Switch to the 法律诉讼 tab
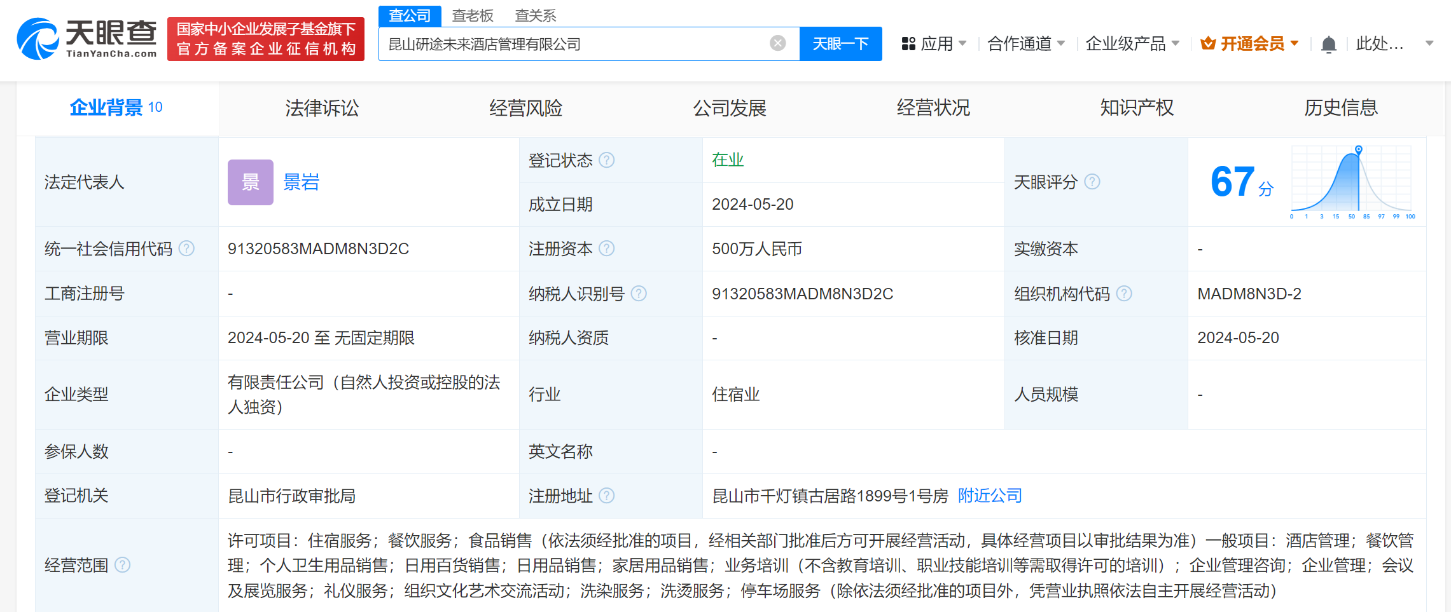 pyautogui.click(x=322, y=108)
